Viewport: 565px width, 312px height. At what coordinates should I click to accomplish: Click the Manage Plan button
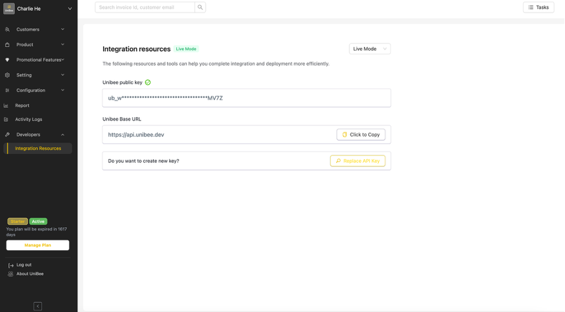[x=37, y=245]
